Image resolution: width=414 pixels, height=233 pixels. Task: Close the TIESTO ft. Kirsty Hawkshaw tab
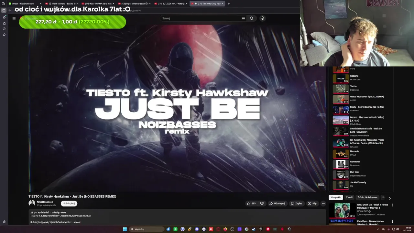(x=223, y=4)
